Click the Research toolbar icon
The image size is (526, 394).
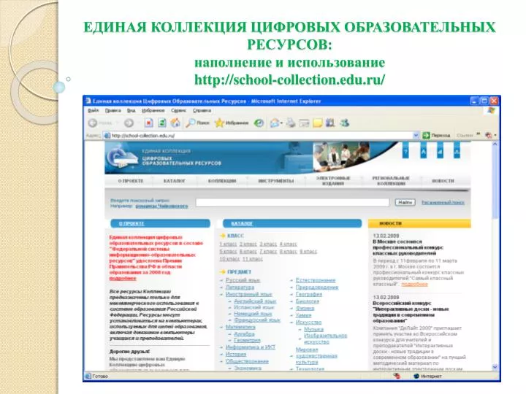click(330, 123)
